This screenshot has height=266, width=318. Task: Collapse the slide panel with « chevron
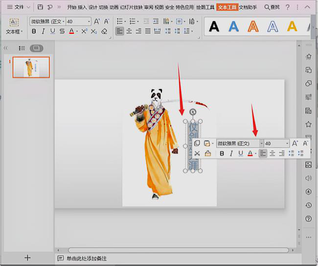pos(6,48)
